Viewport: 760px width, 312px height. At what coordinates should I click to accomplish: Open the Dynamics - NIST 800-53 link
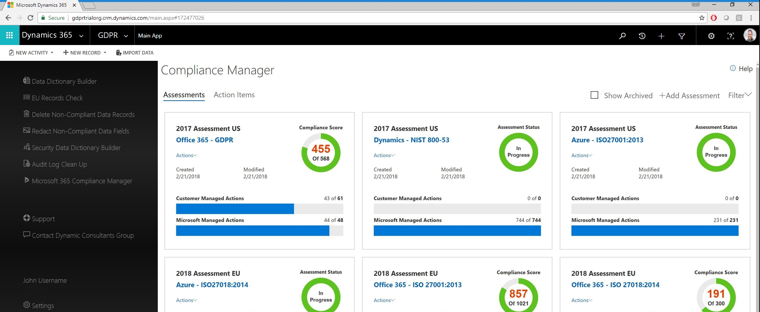click(411, 140)
